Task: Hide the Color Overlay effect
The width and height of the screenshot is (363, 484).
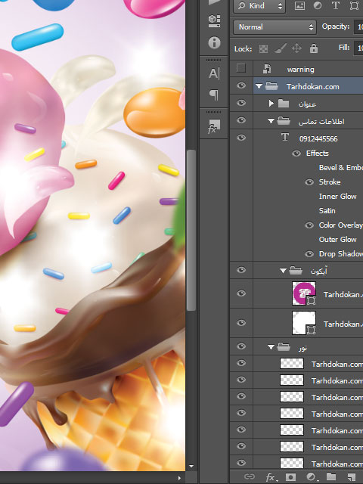Action: coord(309,225)
